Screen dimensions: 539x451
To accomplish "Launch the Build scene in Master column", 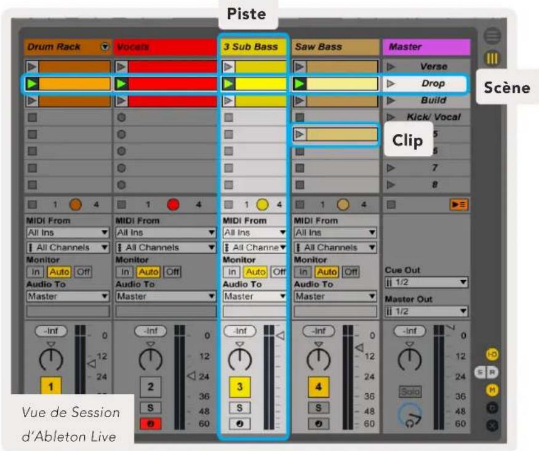I will 391,100.
